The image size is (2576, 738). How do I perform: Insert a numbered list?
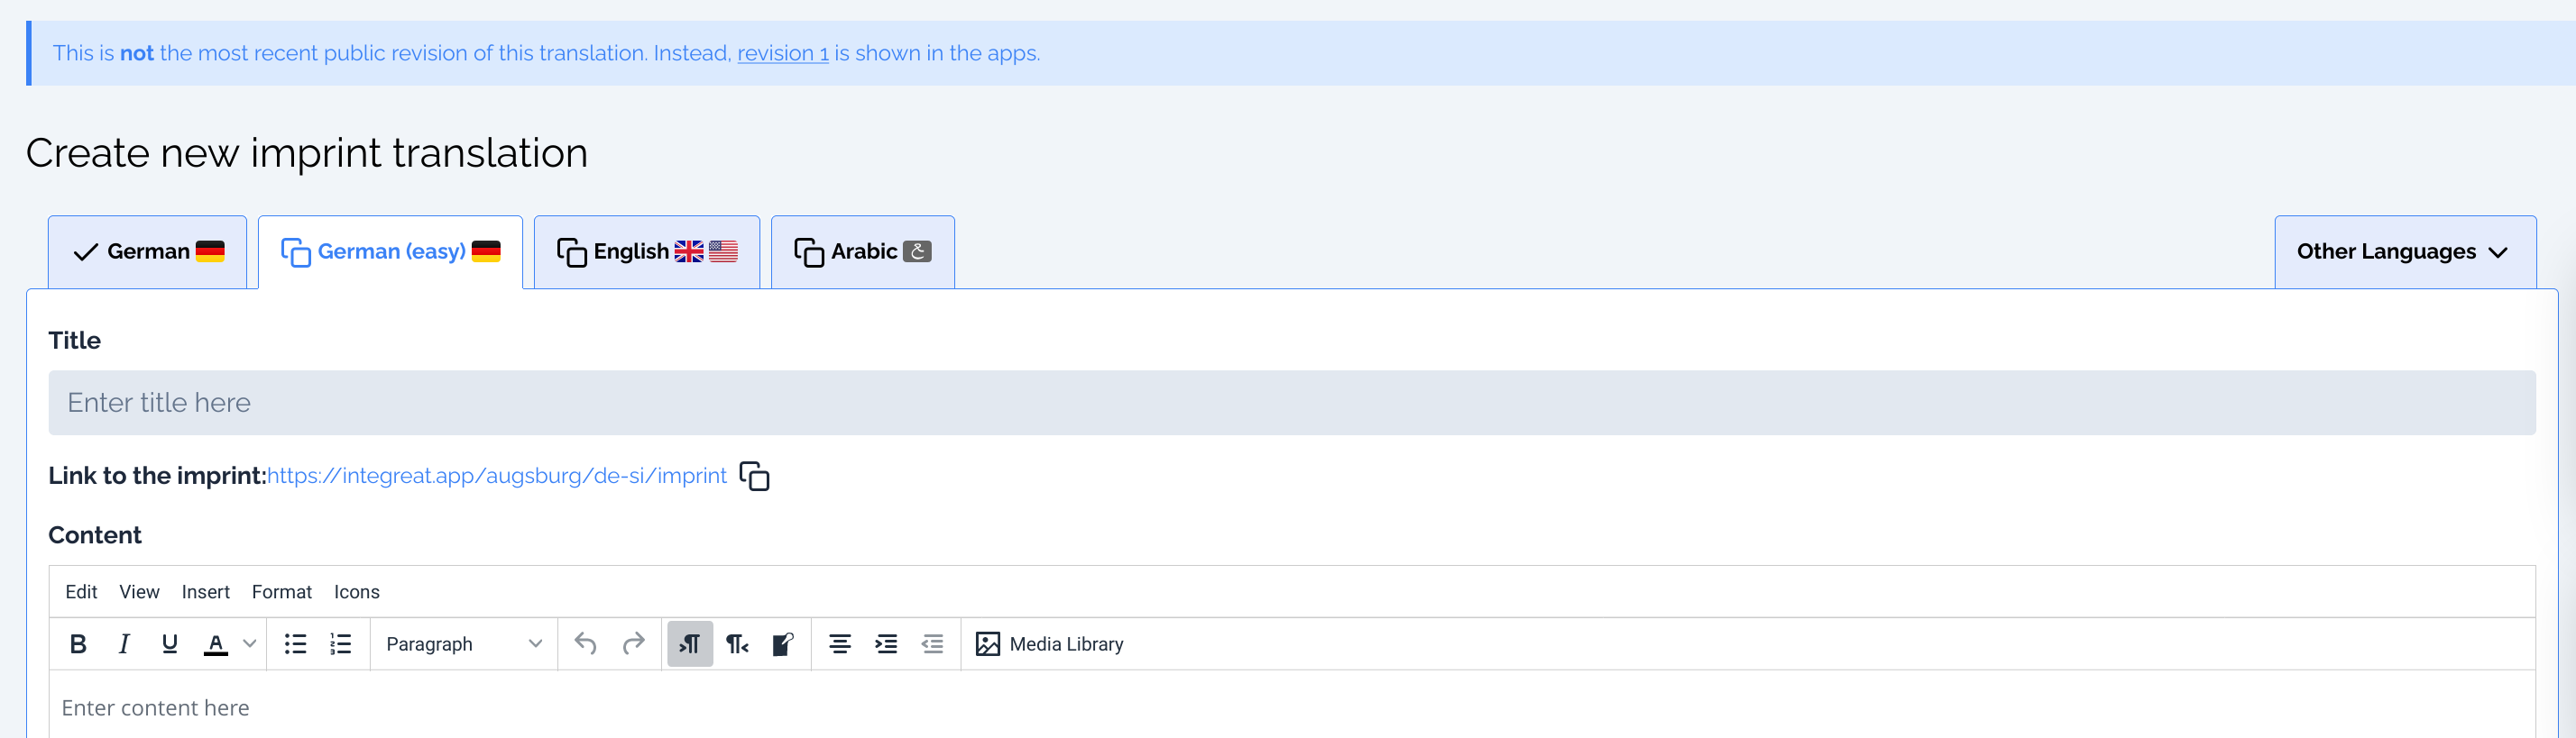pos(340,644)
